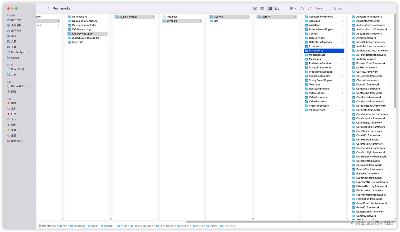This screenshot has width=400, height=232.
Task: Click Macintosh HD in path bar
Action: [x=47, y=226]
